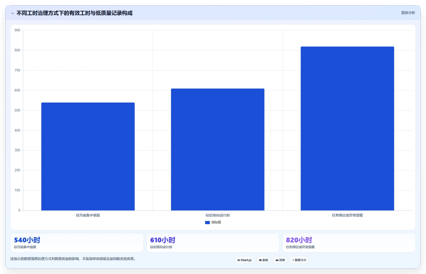Click the x-axis label 任务绑定加异常提醒

[x=347, y=215]
